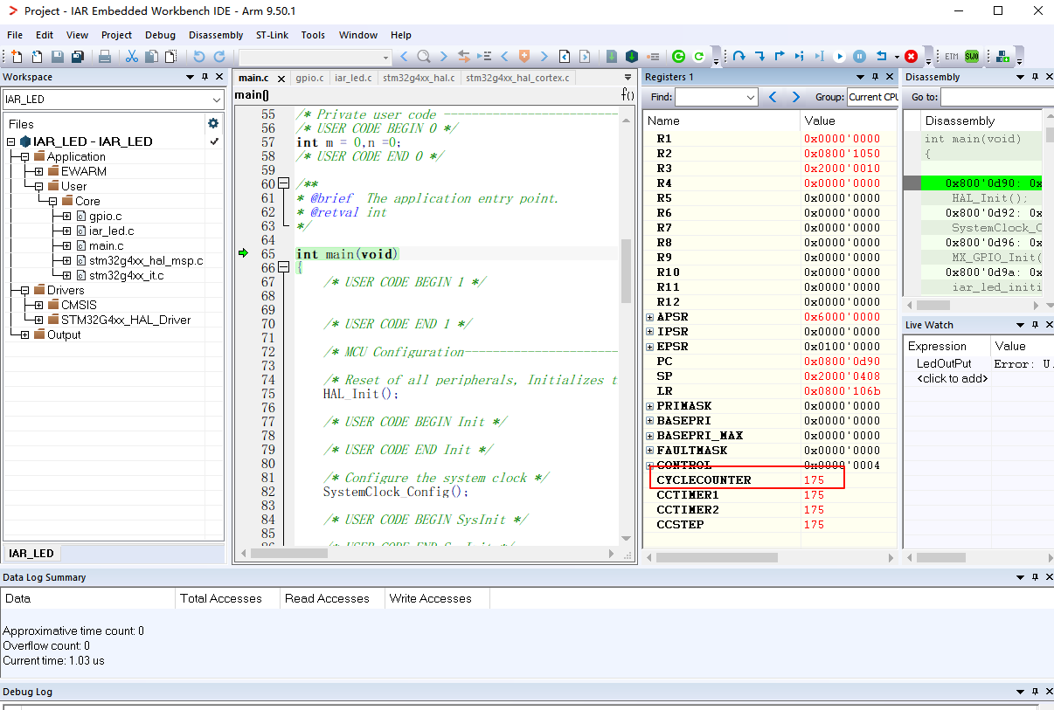Image resolution: width=1054 pixels, height=710 pixels.
Task: Click the Download and Debug icon
Action: click(x=632, y=57)
